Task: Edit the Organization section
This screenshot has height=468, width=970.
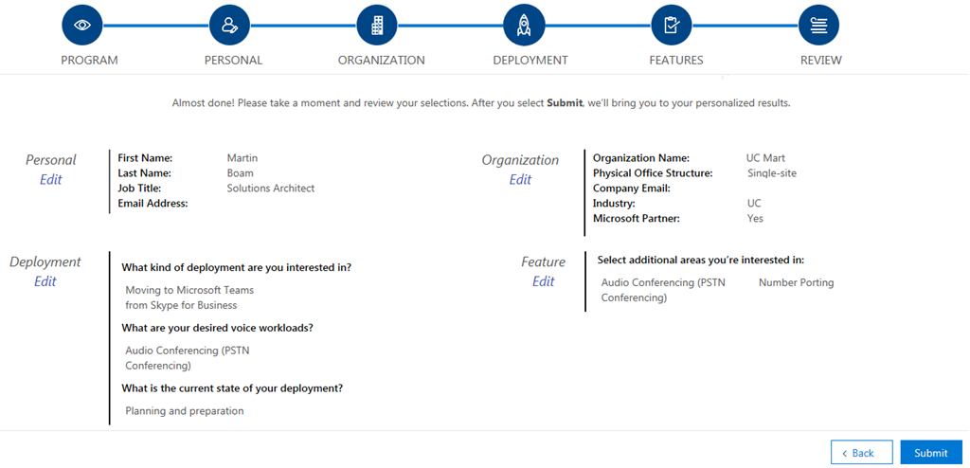Action: pos(520,180)
